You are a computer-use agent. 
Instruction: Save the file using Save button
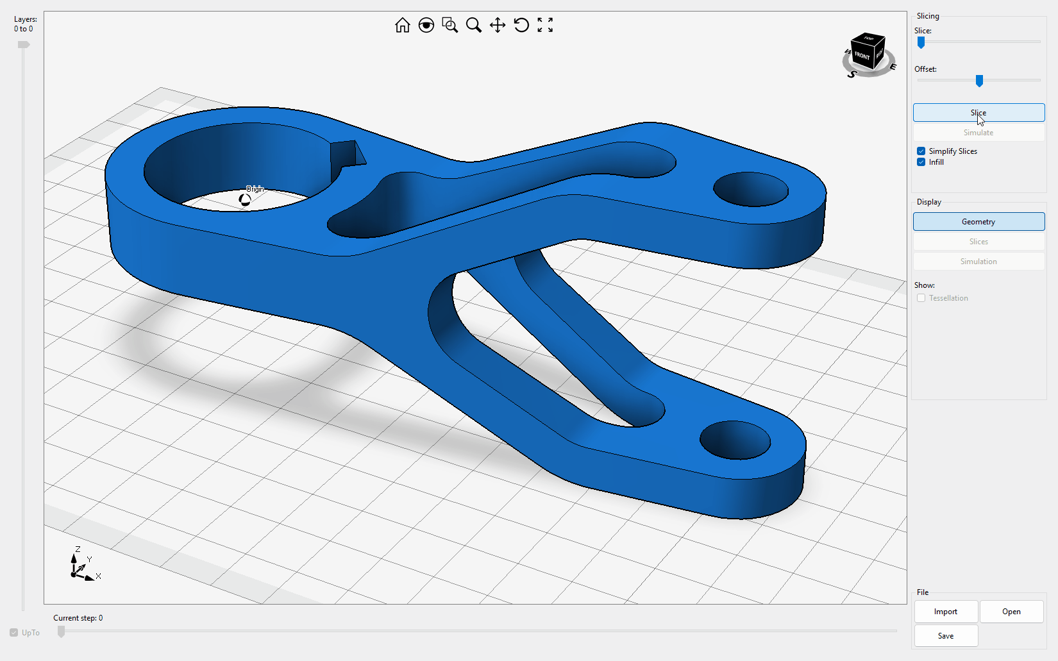click(945, 636)
